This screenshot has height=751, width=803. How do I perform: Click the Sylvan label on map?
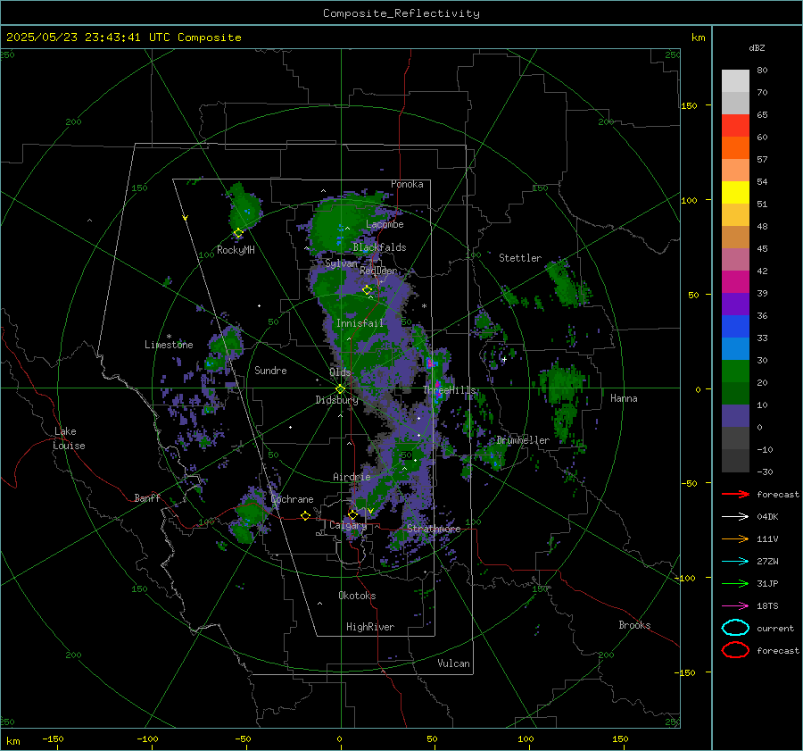(342, 263)
